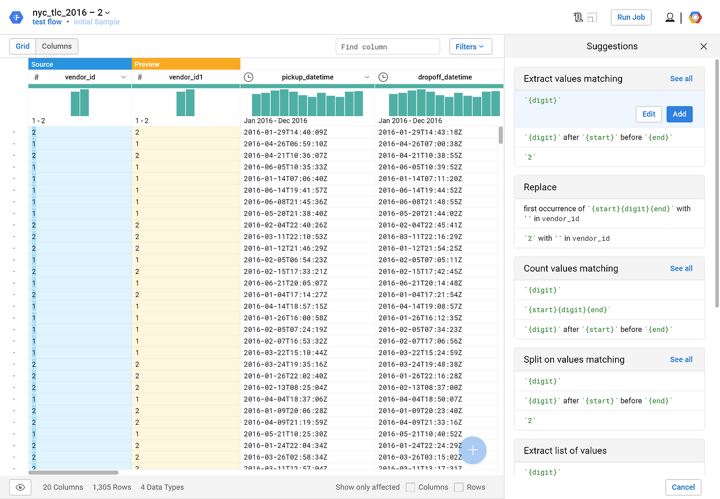This screenshot has height=499, width=720.
Task: Open the recipe panel icon
Action: click(x=578, y=17)
